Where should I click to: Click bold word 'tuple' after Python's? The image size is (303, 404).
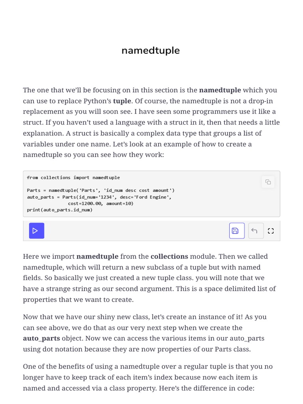[x=122, y=101]
